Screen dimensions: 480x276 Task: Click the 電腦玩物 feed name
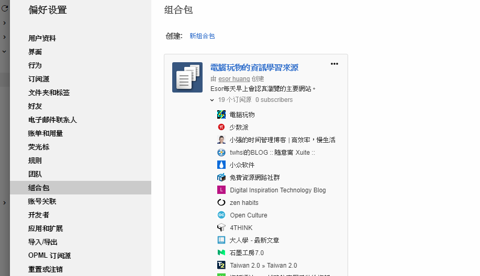[242, 115]
